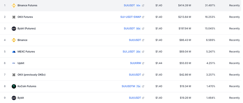Screen dimensions: 243x103
Task: Open the SUIUSDTM pair on KuCoin Futures
Action: (x=128, y=86)
